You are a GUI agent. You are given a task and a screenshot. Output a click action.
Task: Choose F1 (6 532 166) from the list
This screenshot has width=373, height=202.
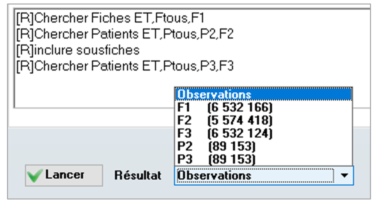coord(263,107)
